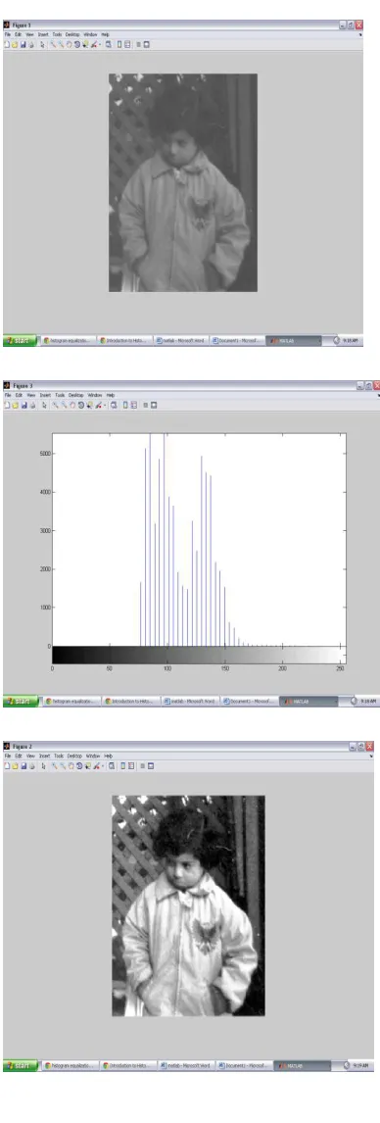
Task: Select Edit Plot arrow tool in Figure 1
Action: [x=42, y=44]
